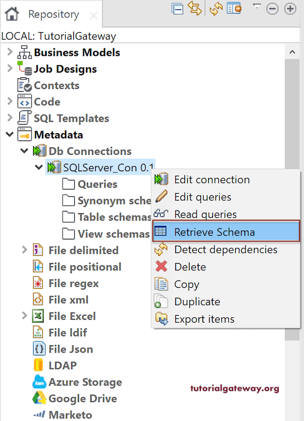
Task: Zoom in using the plus circle button
Action: [x=290, y=9]
